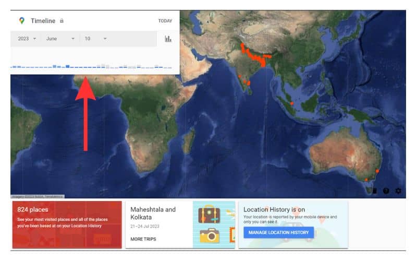The image size is (417, 261).
Task: Open the June month dropdown
Action: tap(60, 39)
